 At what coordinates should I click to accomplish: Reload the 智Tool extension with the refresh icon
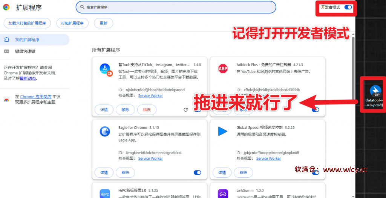pyautogui.click(x=186, y=110)
